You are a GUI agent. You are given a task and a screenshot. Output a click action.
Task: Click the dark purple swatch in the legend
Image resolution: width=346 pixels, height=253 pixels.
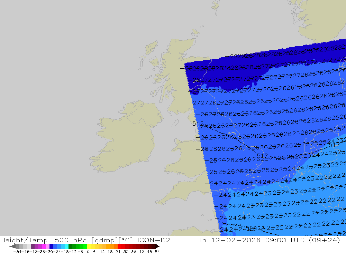[33, 246]
